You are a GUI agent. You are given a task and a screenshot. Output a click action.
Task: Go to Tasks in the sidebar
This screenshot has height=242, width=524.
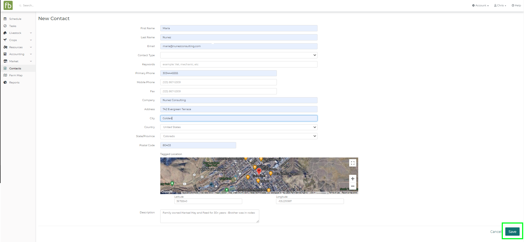click(x=13, y=26)
